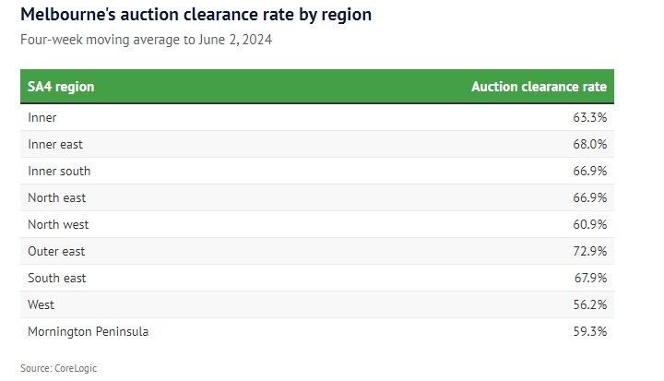Click the 63.3% clearance rate value
Image resolution: width=664 pixels, height=381 pixels.
point(589,118)
